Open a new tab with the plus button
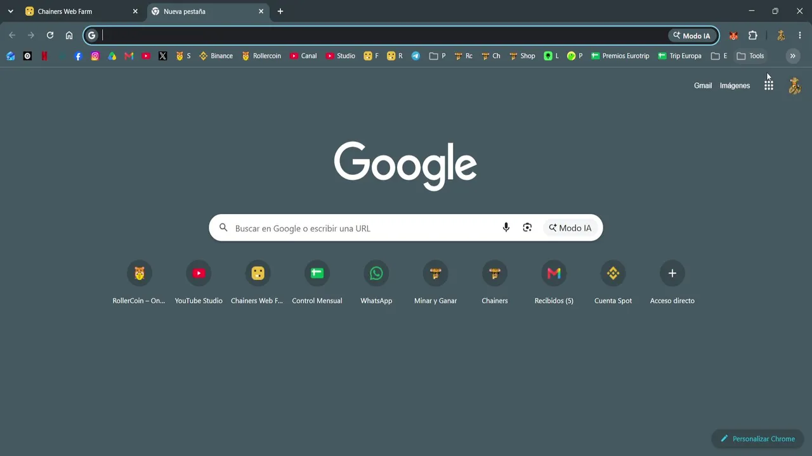This screenshot has width=812, height=456. (x=280, y=11)
